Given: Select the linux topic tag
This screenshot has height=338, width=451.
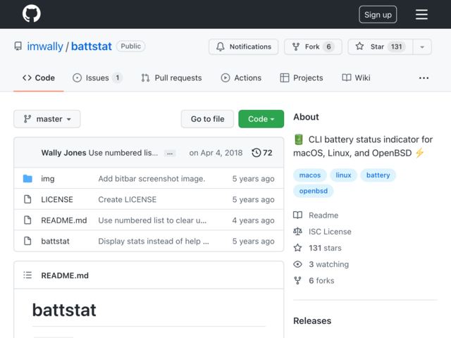Looking at the screenshot, I should (343, 175).
